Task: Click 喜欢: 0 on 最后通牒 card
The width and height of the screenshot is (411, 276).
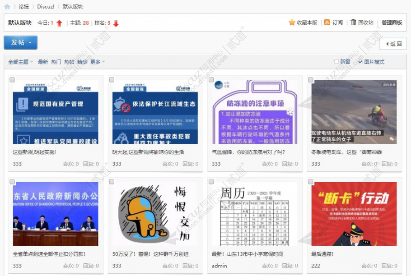Action: (369, 266)
